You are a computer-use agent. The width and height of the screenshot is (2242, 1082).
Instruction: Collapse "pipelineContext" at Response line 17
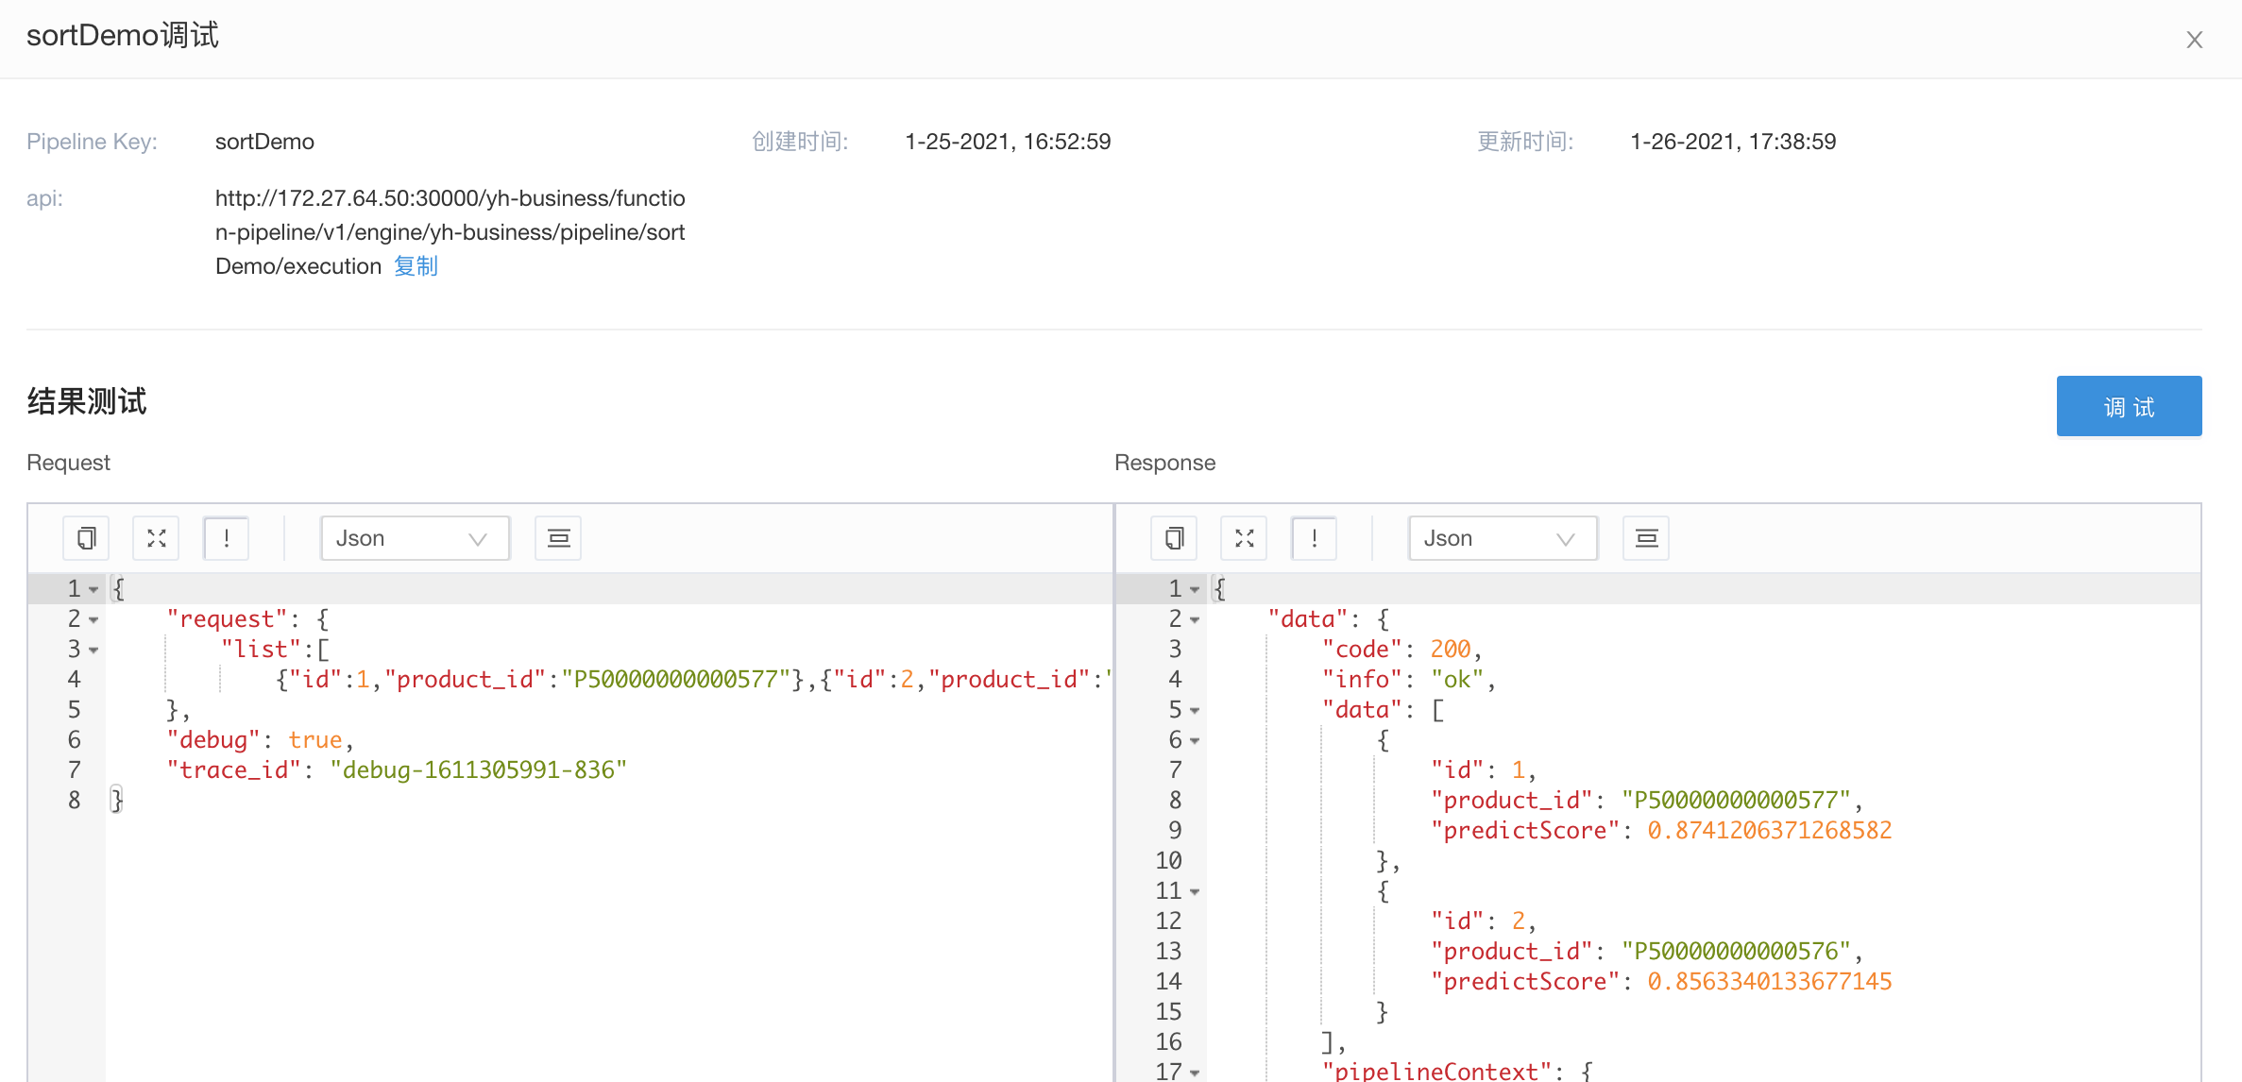coord(1195,1073)
